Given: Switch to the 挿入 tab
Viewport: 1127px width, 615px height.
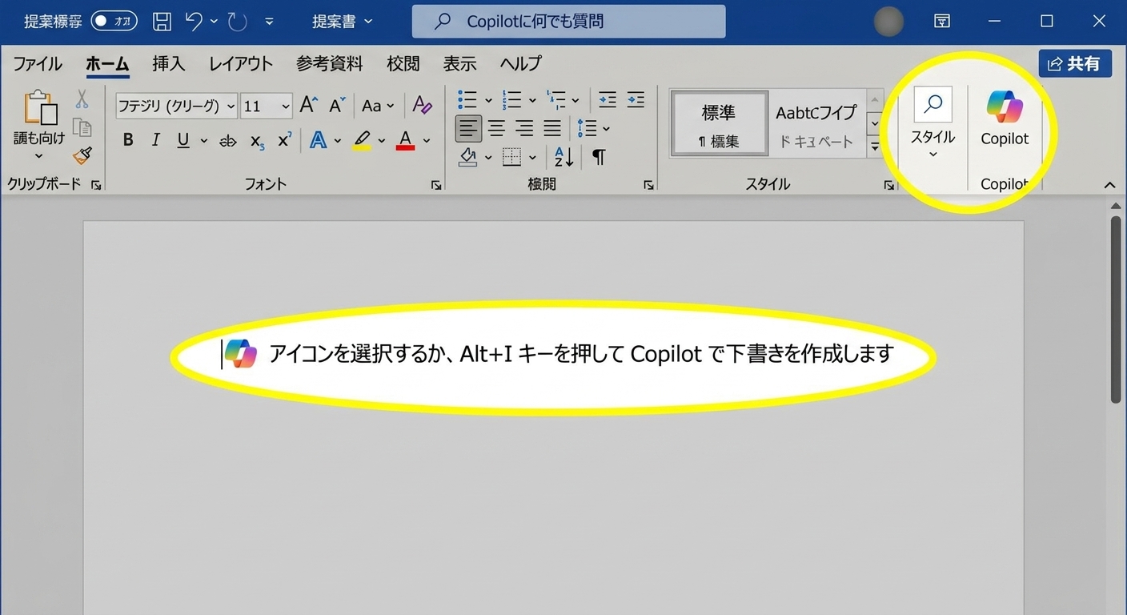Looking at the screenshot, I should pyautogui.click(x=168, y=64).
